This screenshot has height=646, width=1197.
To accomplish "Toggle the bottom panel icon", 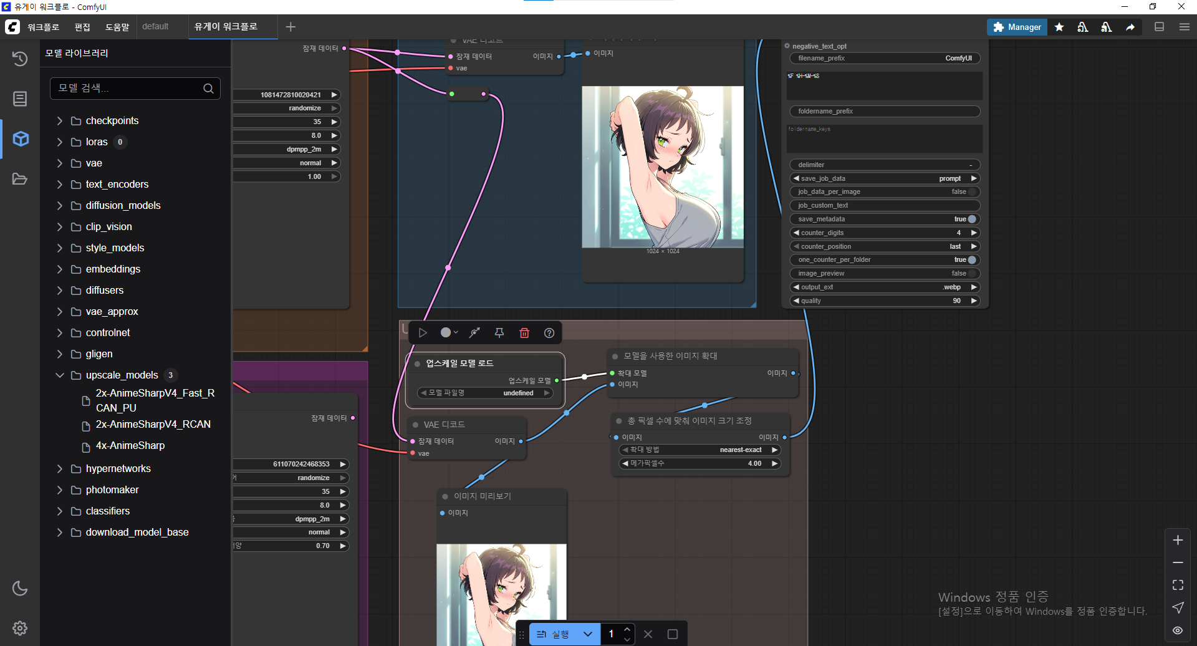I will coord(1160,27).
